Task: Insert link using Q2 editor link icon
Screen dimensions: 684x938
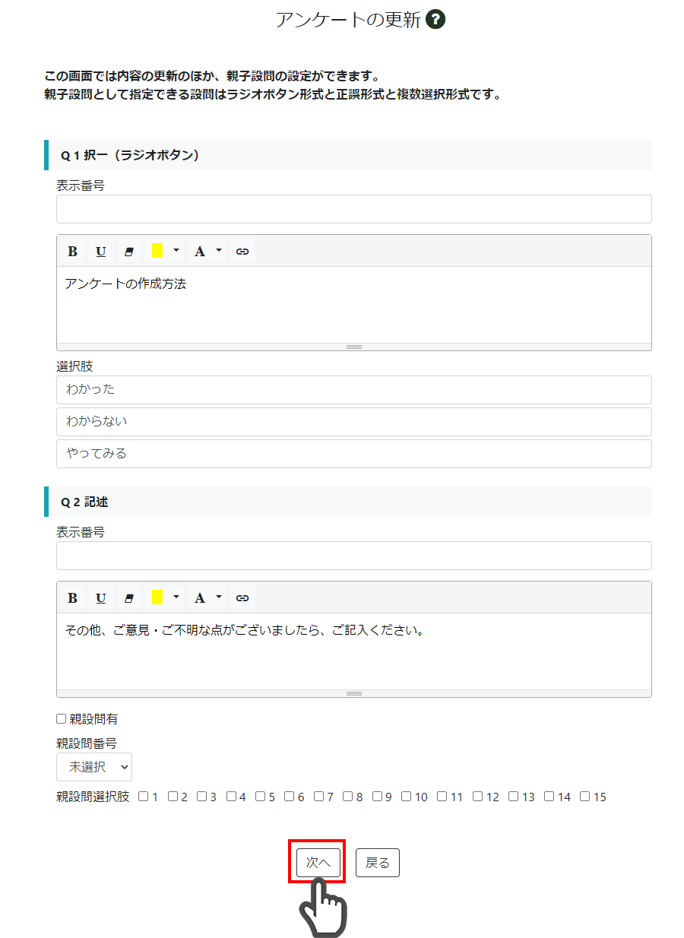Action: [242, 598]
